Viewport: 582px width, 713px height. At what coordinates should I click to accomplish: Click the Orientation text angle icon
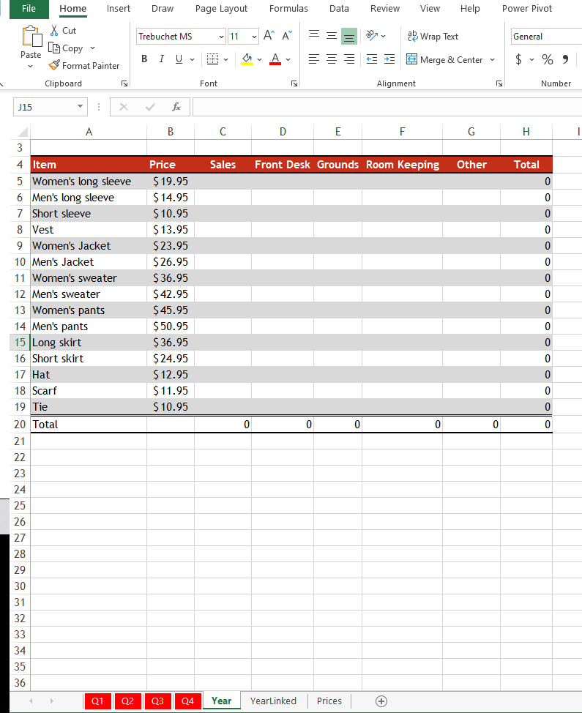[372, 36]
